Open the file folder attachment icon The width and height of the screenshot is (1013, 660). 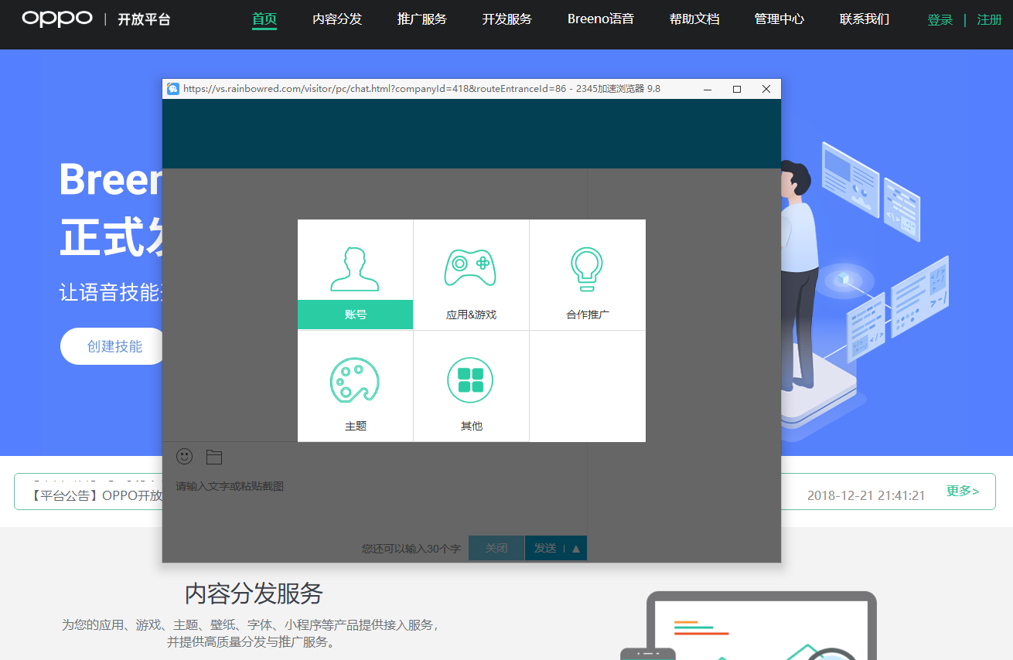214,457
